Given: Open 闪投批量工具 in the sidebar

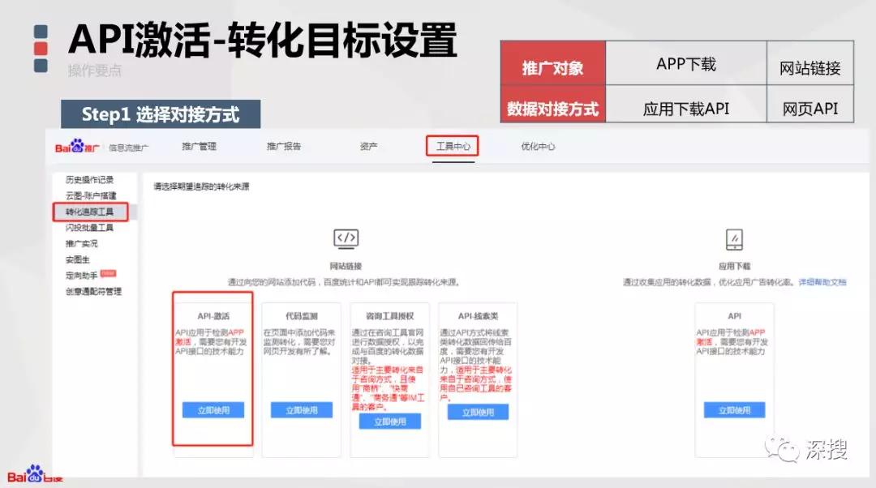Looking at the screenshot, I should pos(89,227).
